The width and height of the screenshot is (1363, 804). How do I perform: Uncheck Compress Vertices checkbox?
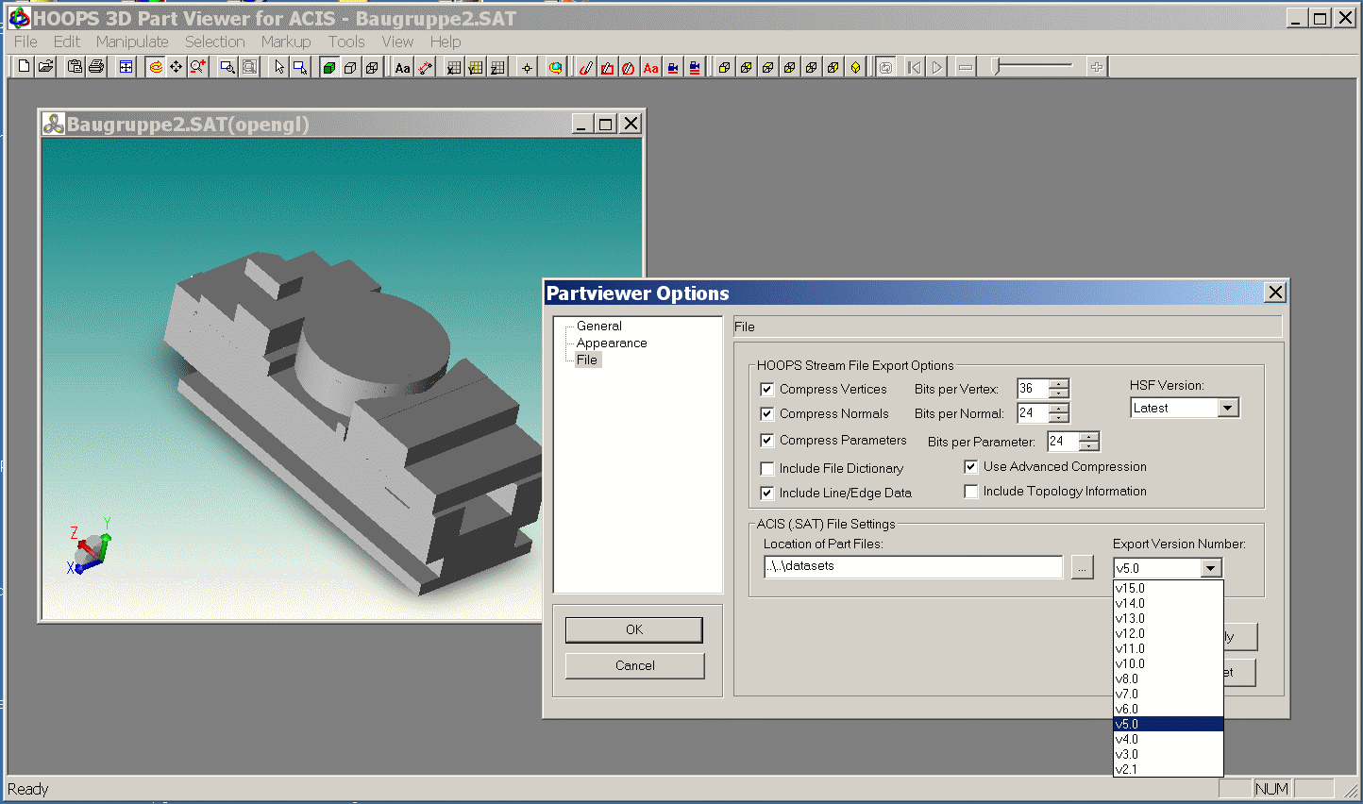tap(767, 389)
